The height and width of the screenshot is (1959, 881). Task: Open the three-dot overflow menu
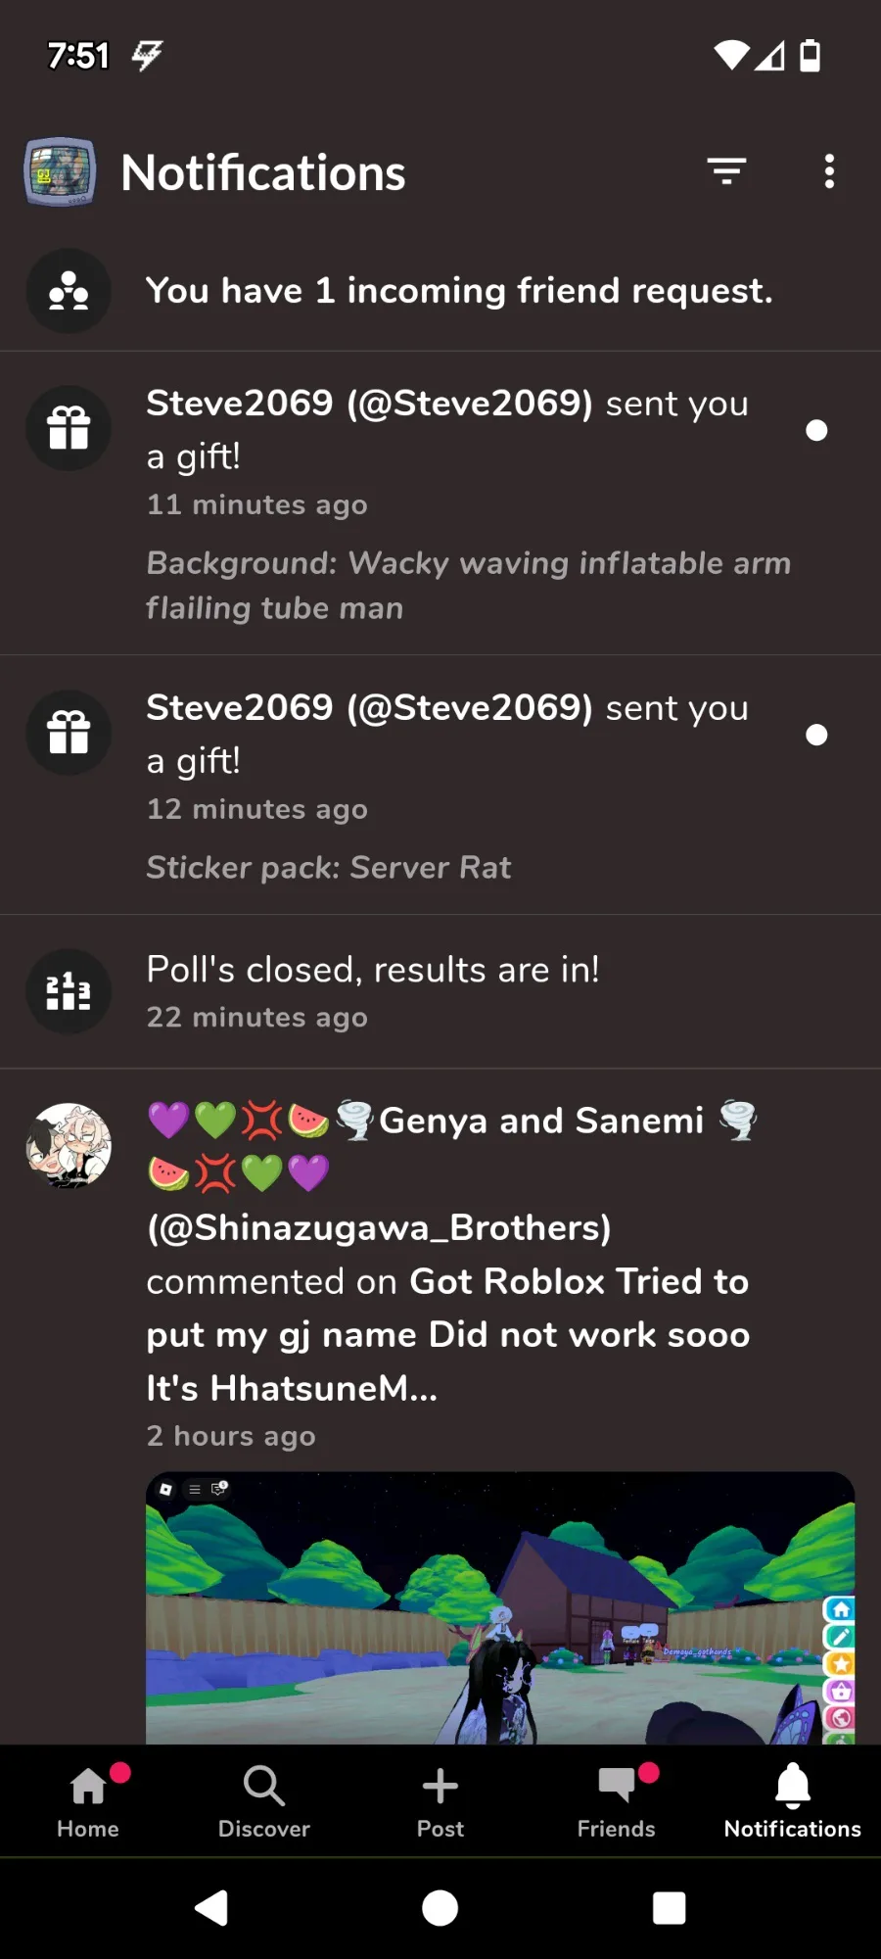(829, 171)
